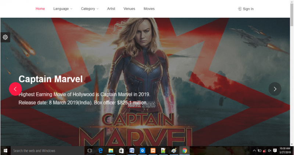294x155 pixels.
Task: Open the Artist page
Action: [111, 9]
